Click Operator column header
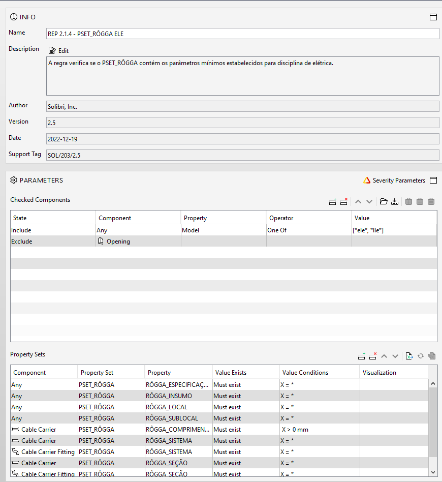The height and width of the screenshot is (482, 442). click(309, 218)
